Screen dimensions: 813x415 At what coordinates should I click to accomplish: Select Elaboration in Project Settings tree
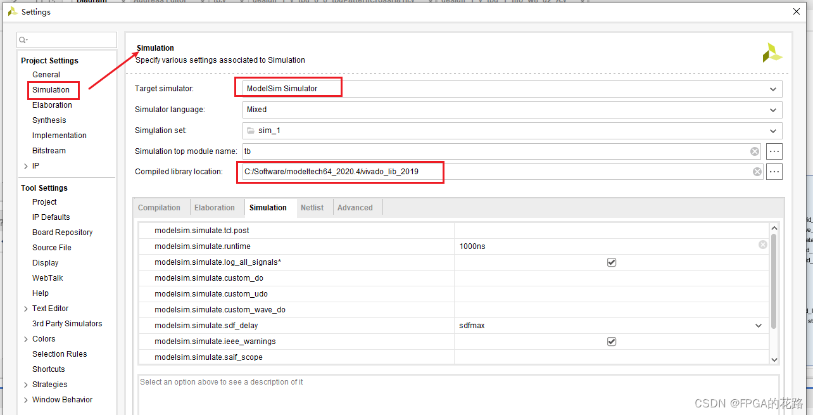pyautogui.click(x=52, y=105)
